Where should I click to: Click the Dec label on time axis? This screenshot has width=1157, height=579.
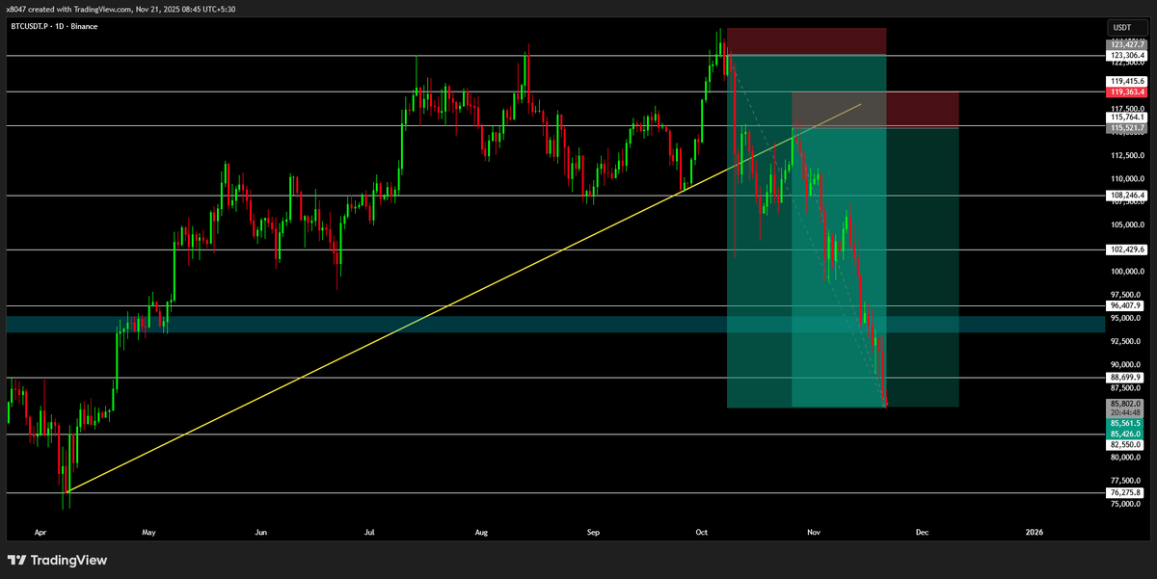[x=922, y=531]
